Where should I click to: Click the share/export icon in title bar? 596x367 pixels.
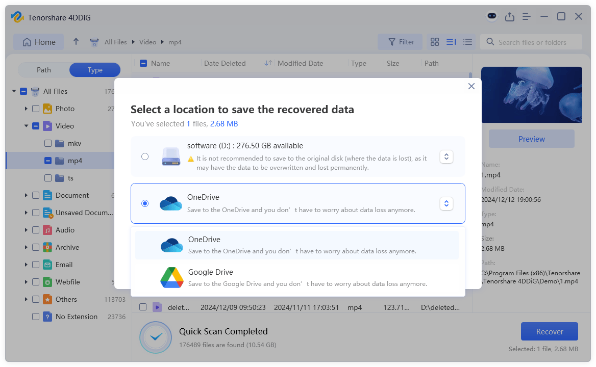pos(509,16)
